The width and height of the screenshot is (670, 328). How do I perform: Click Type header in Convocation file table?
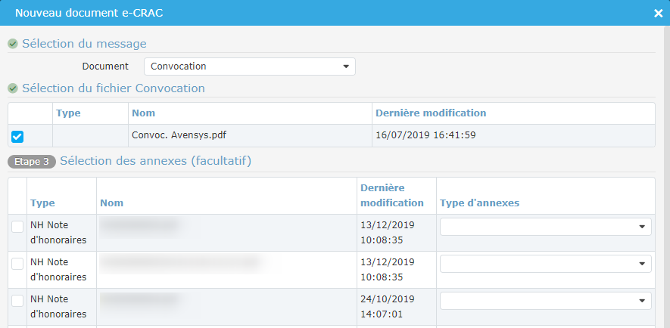68,113
